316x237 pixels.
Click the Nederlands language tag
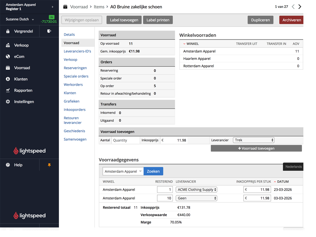pyautogui.click(x=293, y=167)
